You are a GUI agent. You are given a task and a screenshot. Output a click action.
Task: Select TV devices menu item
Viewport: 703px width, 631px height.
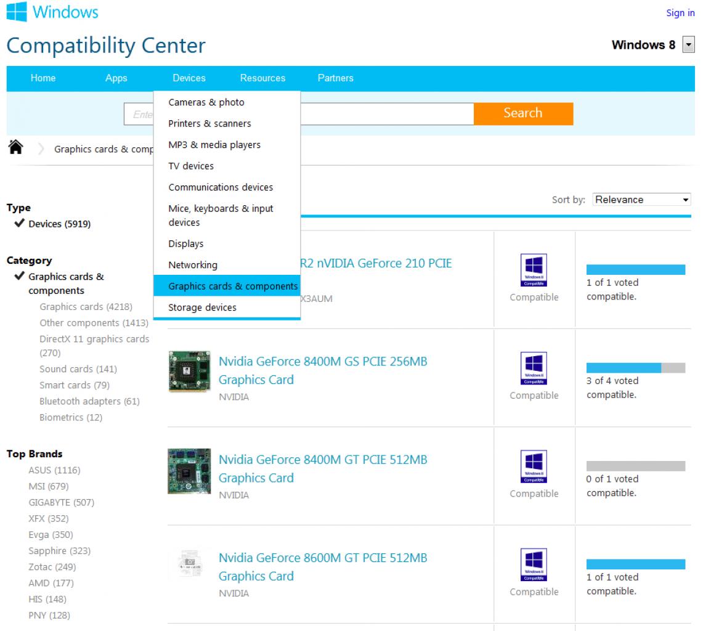click(x=227, y=166)
